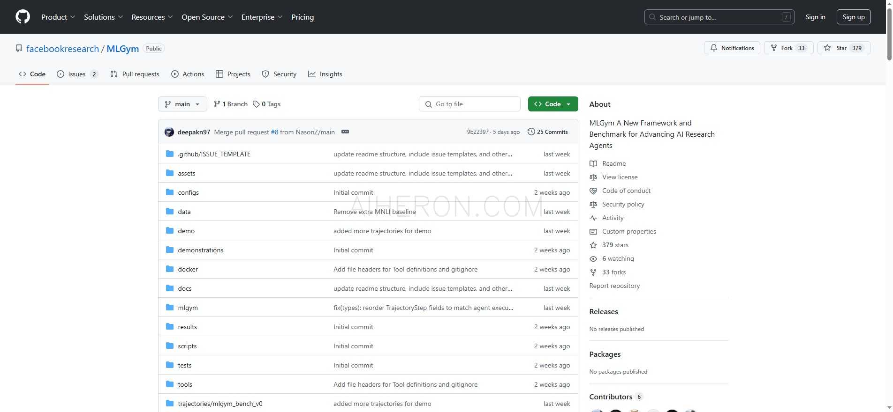Click the folder icon beside docs

pos(170,288)
